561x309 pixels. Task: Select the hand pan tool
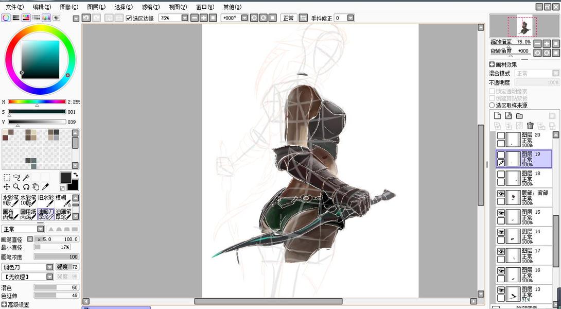[x=36, y=186]
